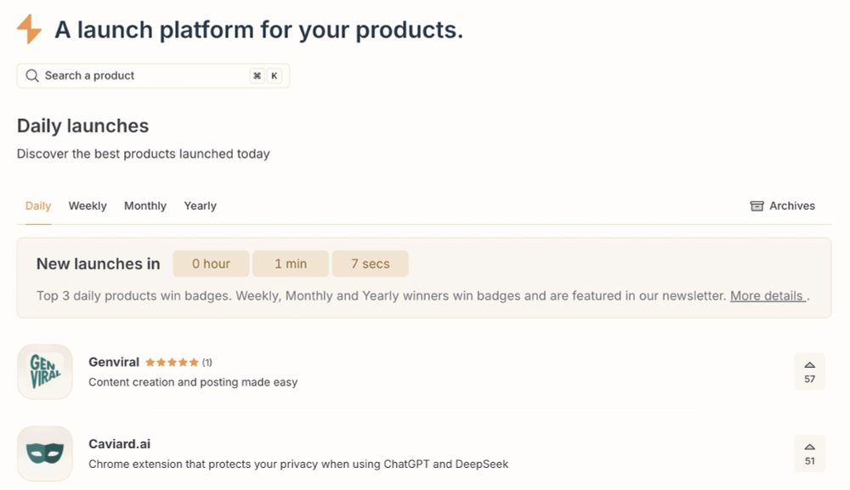This screenshot has width=850, height=490.
Task: Open the Monthly tab
Action: coord(145,206)
